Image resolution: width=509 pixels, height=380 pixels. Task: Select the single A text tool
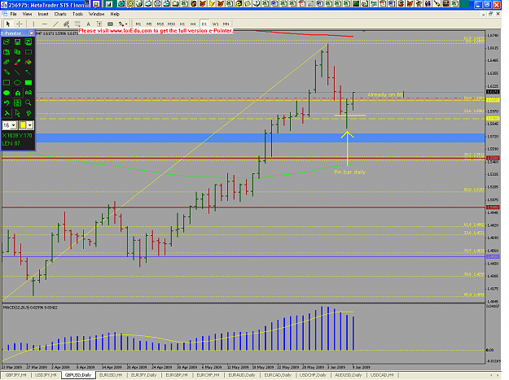pos(18,93)
